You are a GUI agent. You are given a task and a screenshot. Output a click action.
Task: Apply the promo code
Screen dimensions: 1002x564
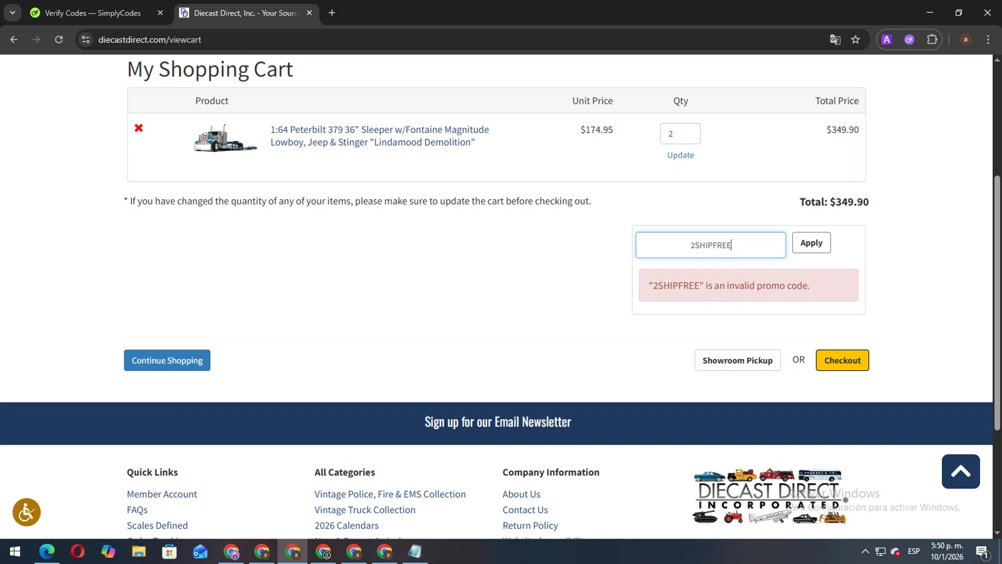click(812, 243)
